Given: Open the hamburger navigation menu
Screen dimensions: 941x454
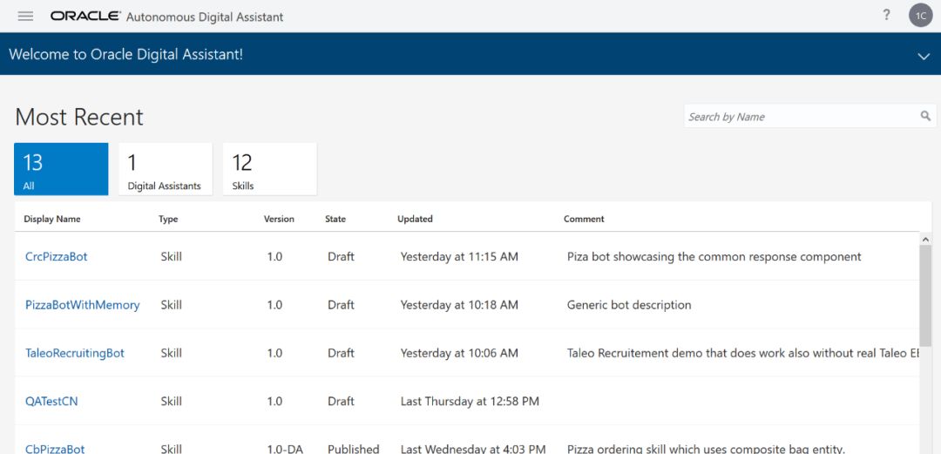Looking at the screenshot, I should click(25, 17).
